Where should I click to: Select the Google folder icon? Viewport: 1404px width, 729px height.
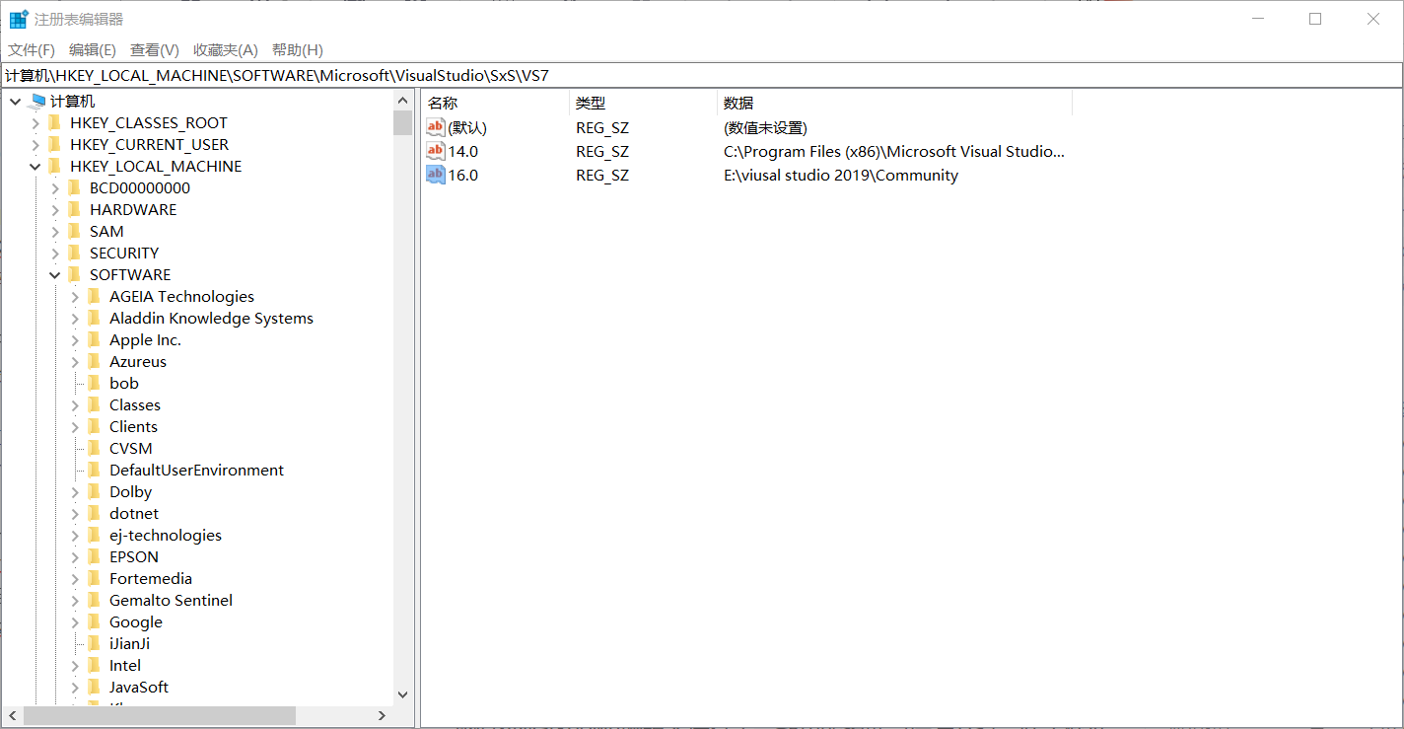(x=94, y=621)
